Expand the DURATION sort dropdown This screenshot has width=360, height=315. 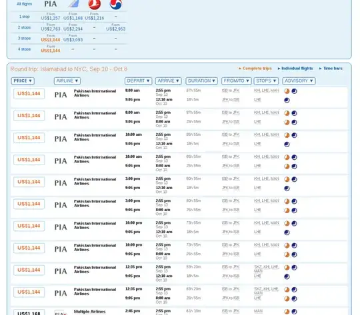(x=201, y=81)
